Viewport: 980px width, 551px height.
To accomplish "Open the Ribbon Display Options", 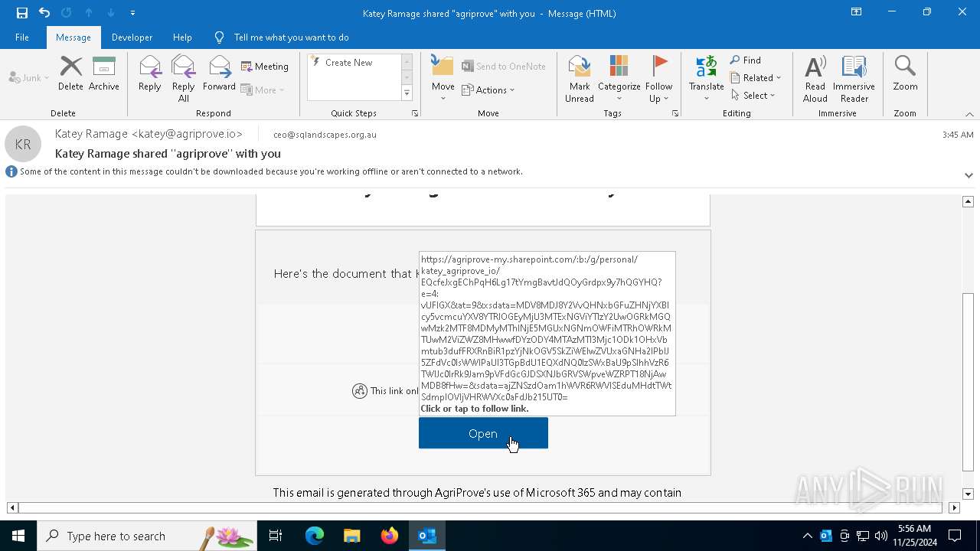I will pos(857,12).
